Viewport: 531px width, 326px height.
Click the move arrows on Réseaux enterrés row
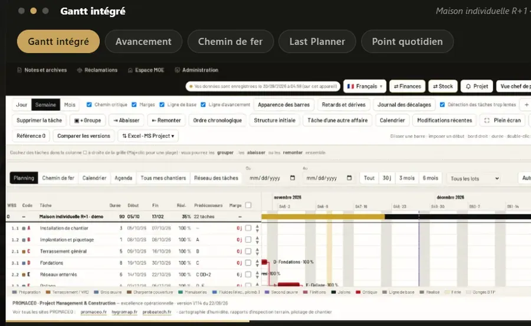257,275
